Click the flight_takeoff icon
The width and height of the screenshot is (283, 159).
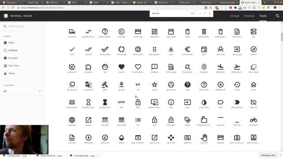click(237, 67)
